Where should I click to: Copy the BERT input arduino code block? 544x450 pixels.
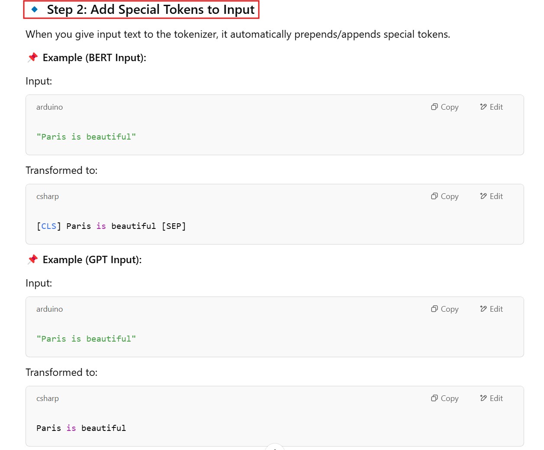click(444, 107)
